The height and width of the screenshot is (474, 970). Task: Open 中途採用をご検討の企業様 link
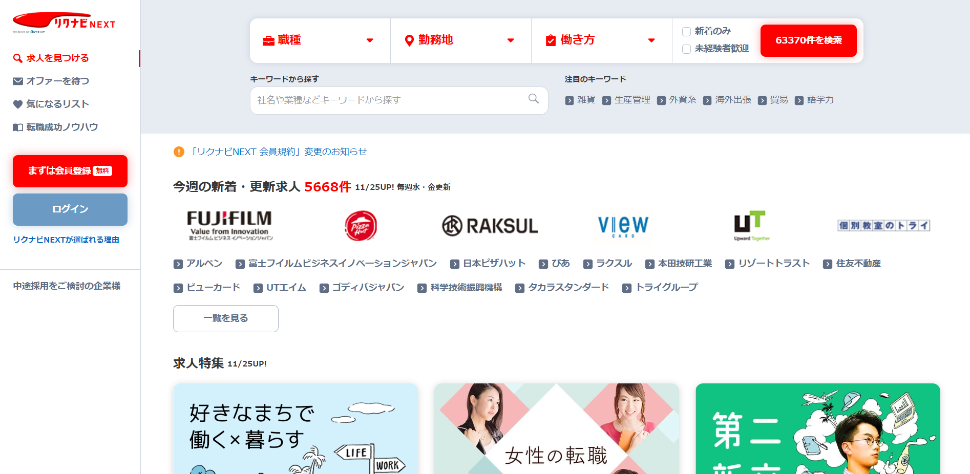pos(67,286)
